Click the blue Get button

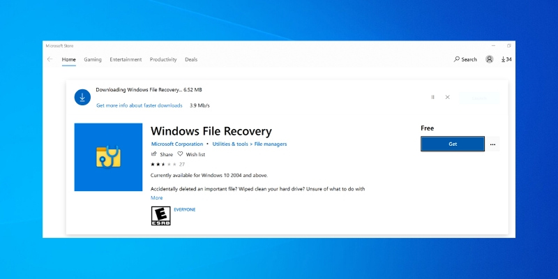click(x=453, y=144)
